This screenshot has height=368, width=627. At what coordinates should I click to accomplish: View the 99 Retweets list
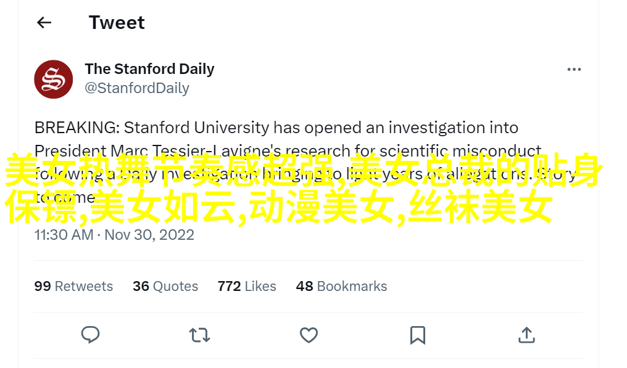[x=73, y=286]
